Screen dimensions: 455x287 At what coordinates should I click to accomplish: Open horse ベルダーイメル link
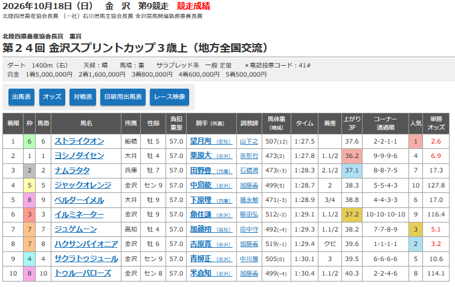coord(79,200)
